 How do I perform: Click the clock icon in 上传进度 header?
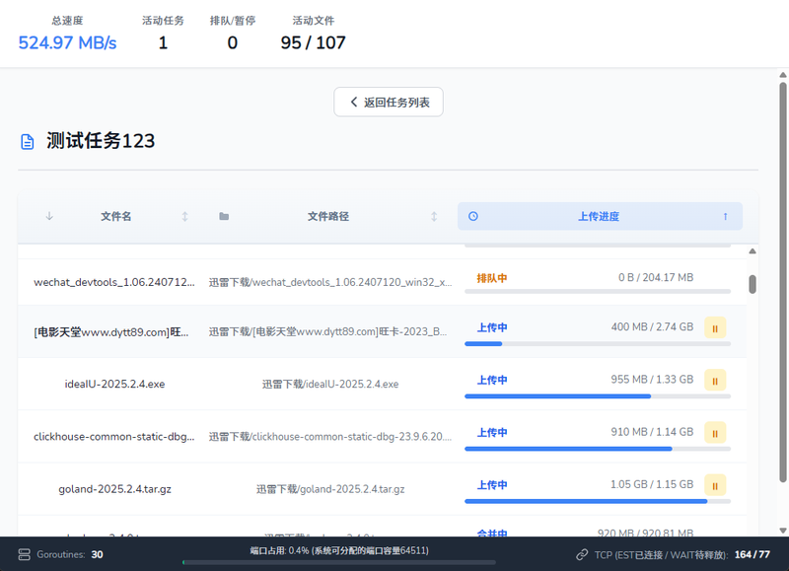[472, 216]
